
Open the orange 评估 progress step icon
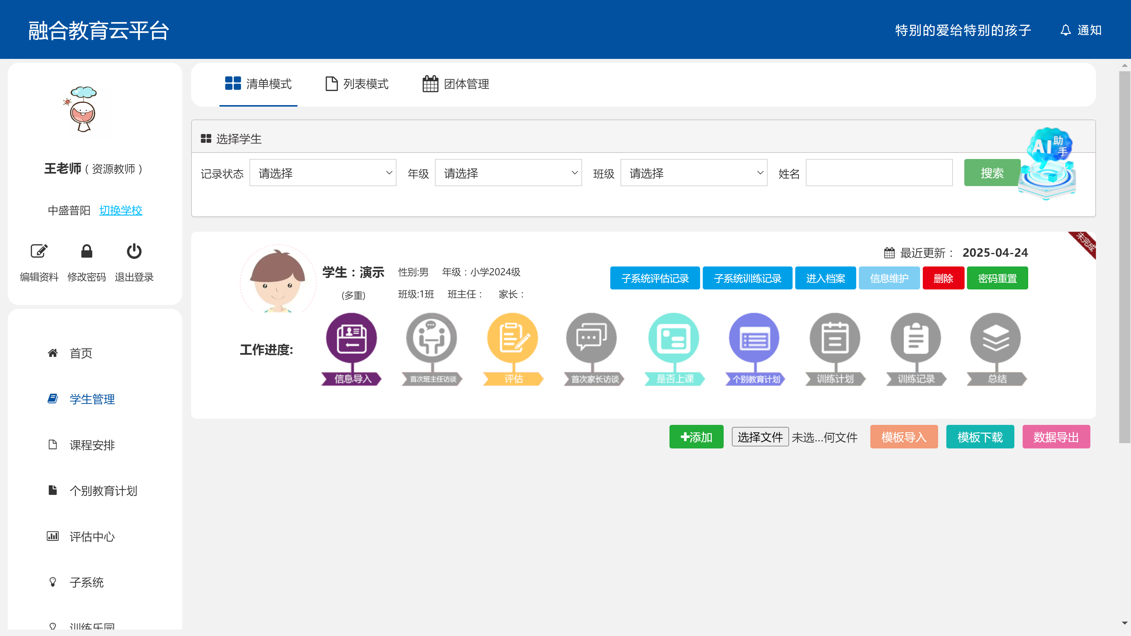click(x=512, y=338)
